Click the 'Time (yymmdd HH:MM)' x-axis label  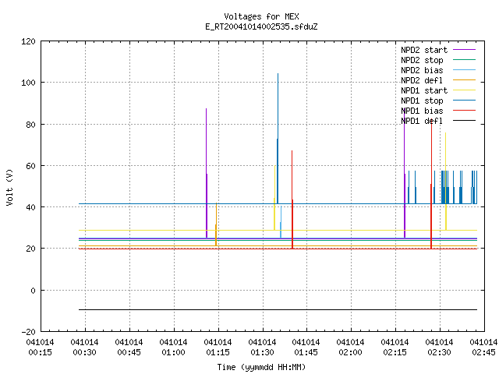pos(261,367)
